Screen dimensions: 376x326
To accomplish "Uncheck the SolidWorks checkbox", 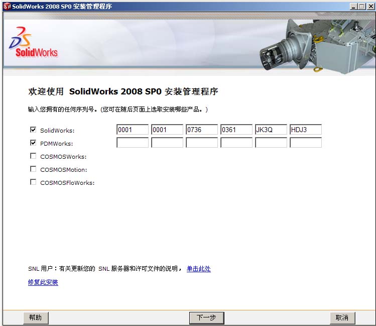I will coord(33,130).
